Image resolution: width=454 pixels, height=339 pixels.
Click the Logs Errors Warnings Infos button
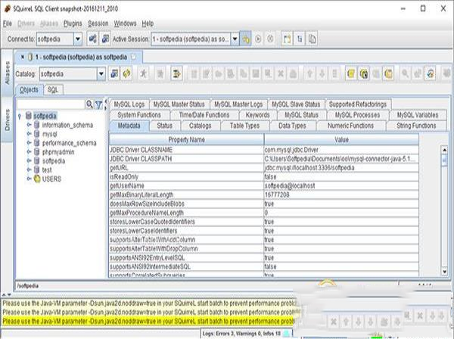click(241, 334)
